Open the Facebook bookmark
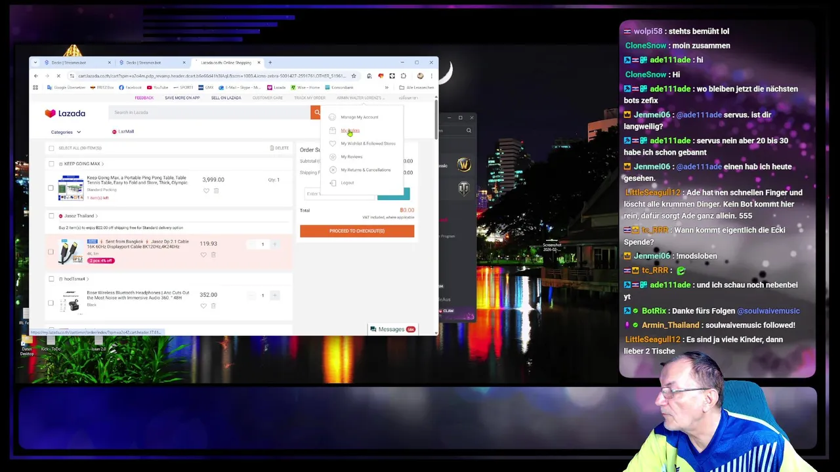Viewport: 840px width, 472px height. 131,87
